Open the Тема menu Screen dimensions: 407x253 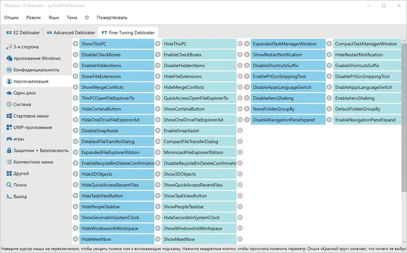pos(72,17)
